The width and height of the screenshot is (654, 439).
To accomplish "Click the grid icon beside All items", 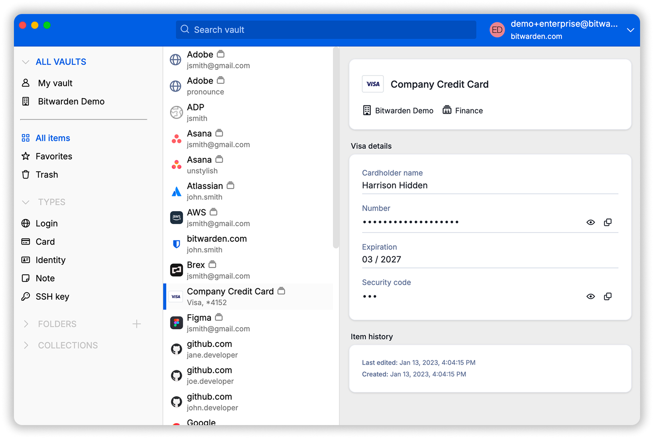I will click(x=25, y=138).
